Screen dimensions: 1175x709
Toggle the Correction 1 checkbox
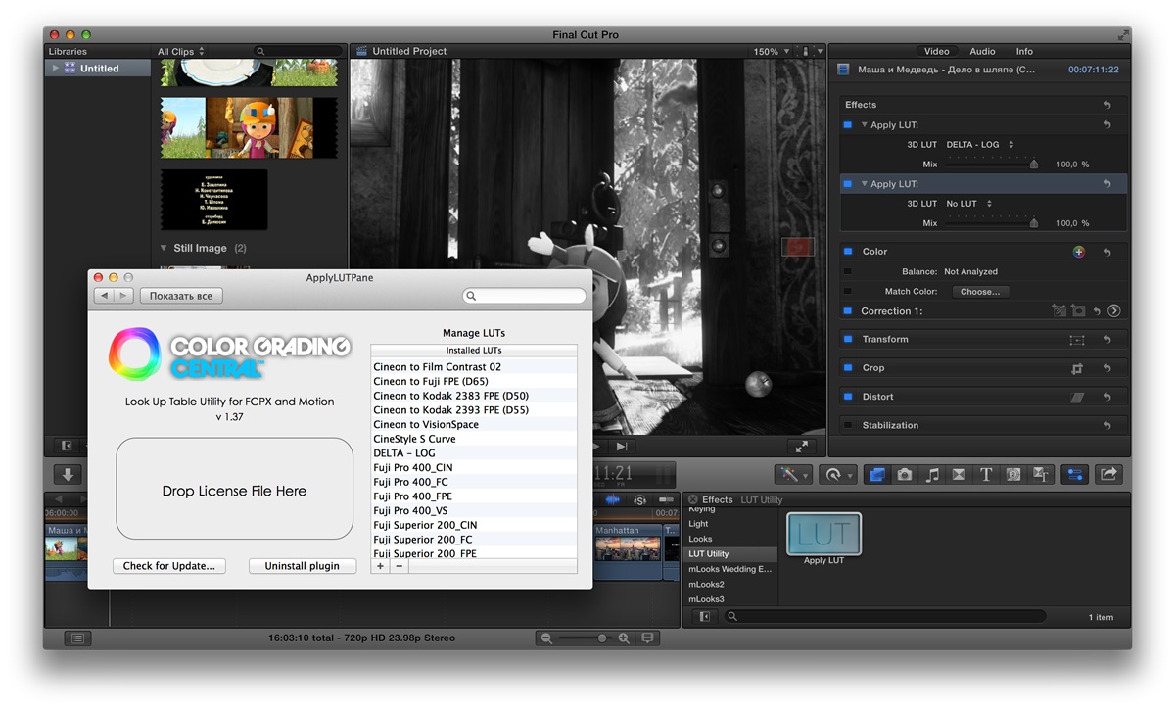(847, 311)
